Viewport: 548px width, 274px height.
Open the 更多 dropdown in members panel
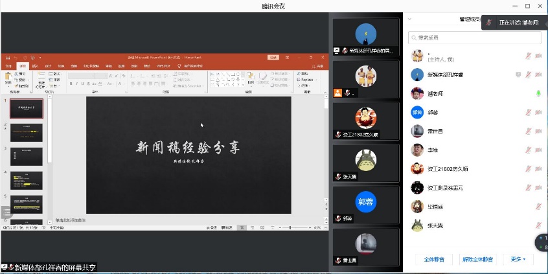point(518,259)
